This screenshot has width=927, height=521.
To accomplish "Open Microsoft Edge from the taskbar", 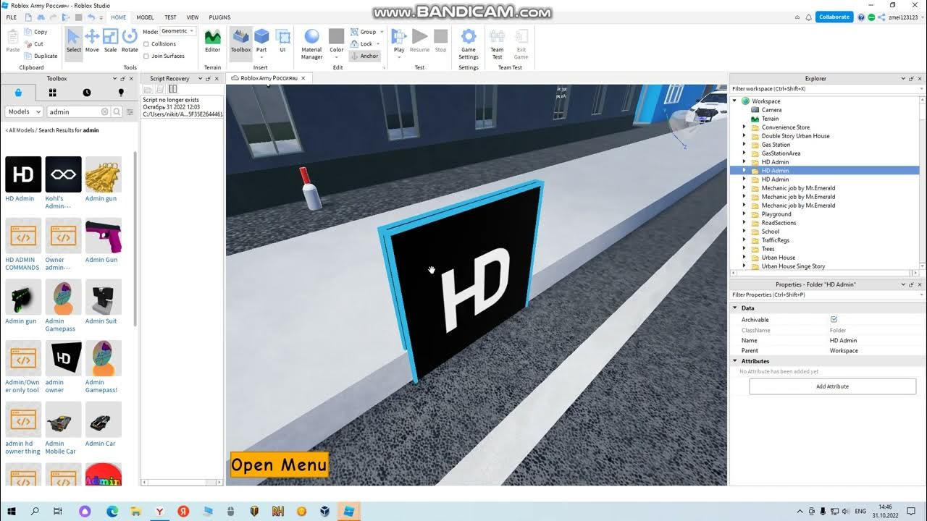I will pyautogui.click(x=112, y=511).
